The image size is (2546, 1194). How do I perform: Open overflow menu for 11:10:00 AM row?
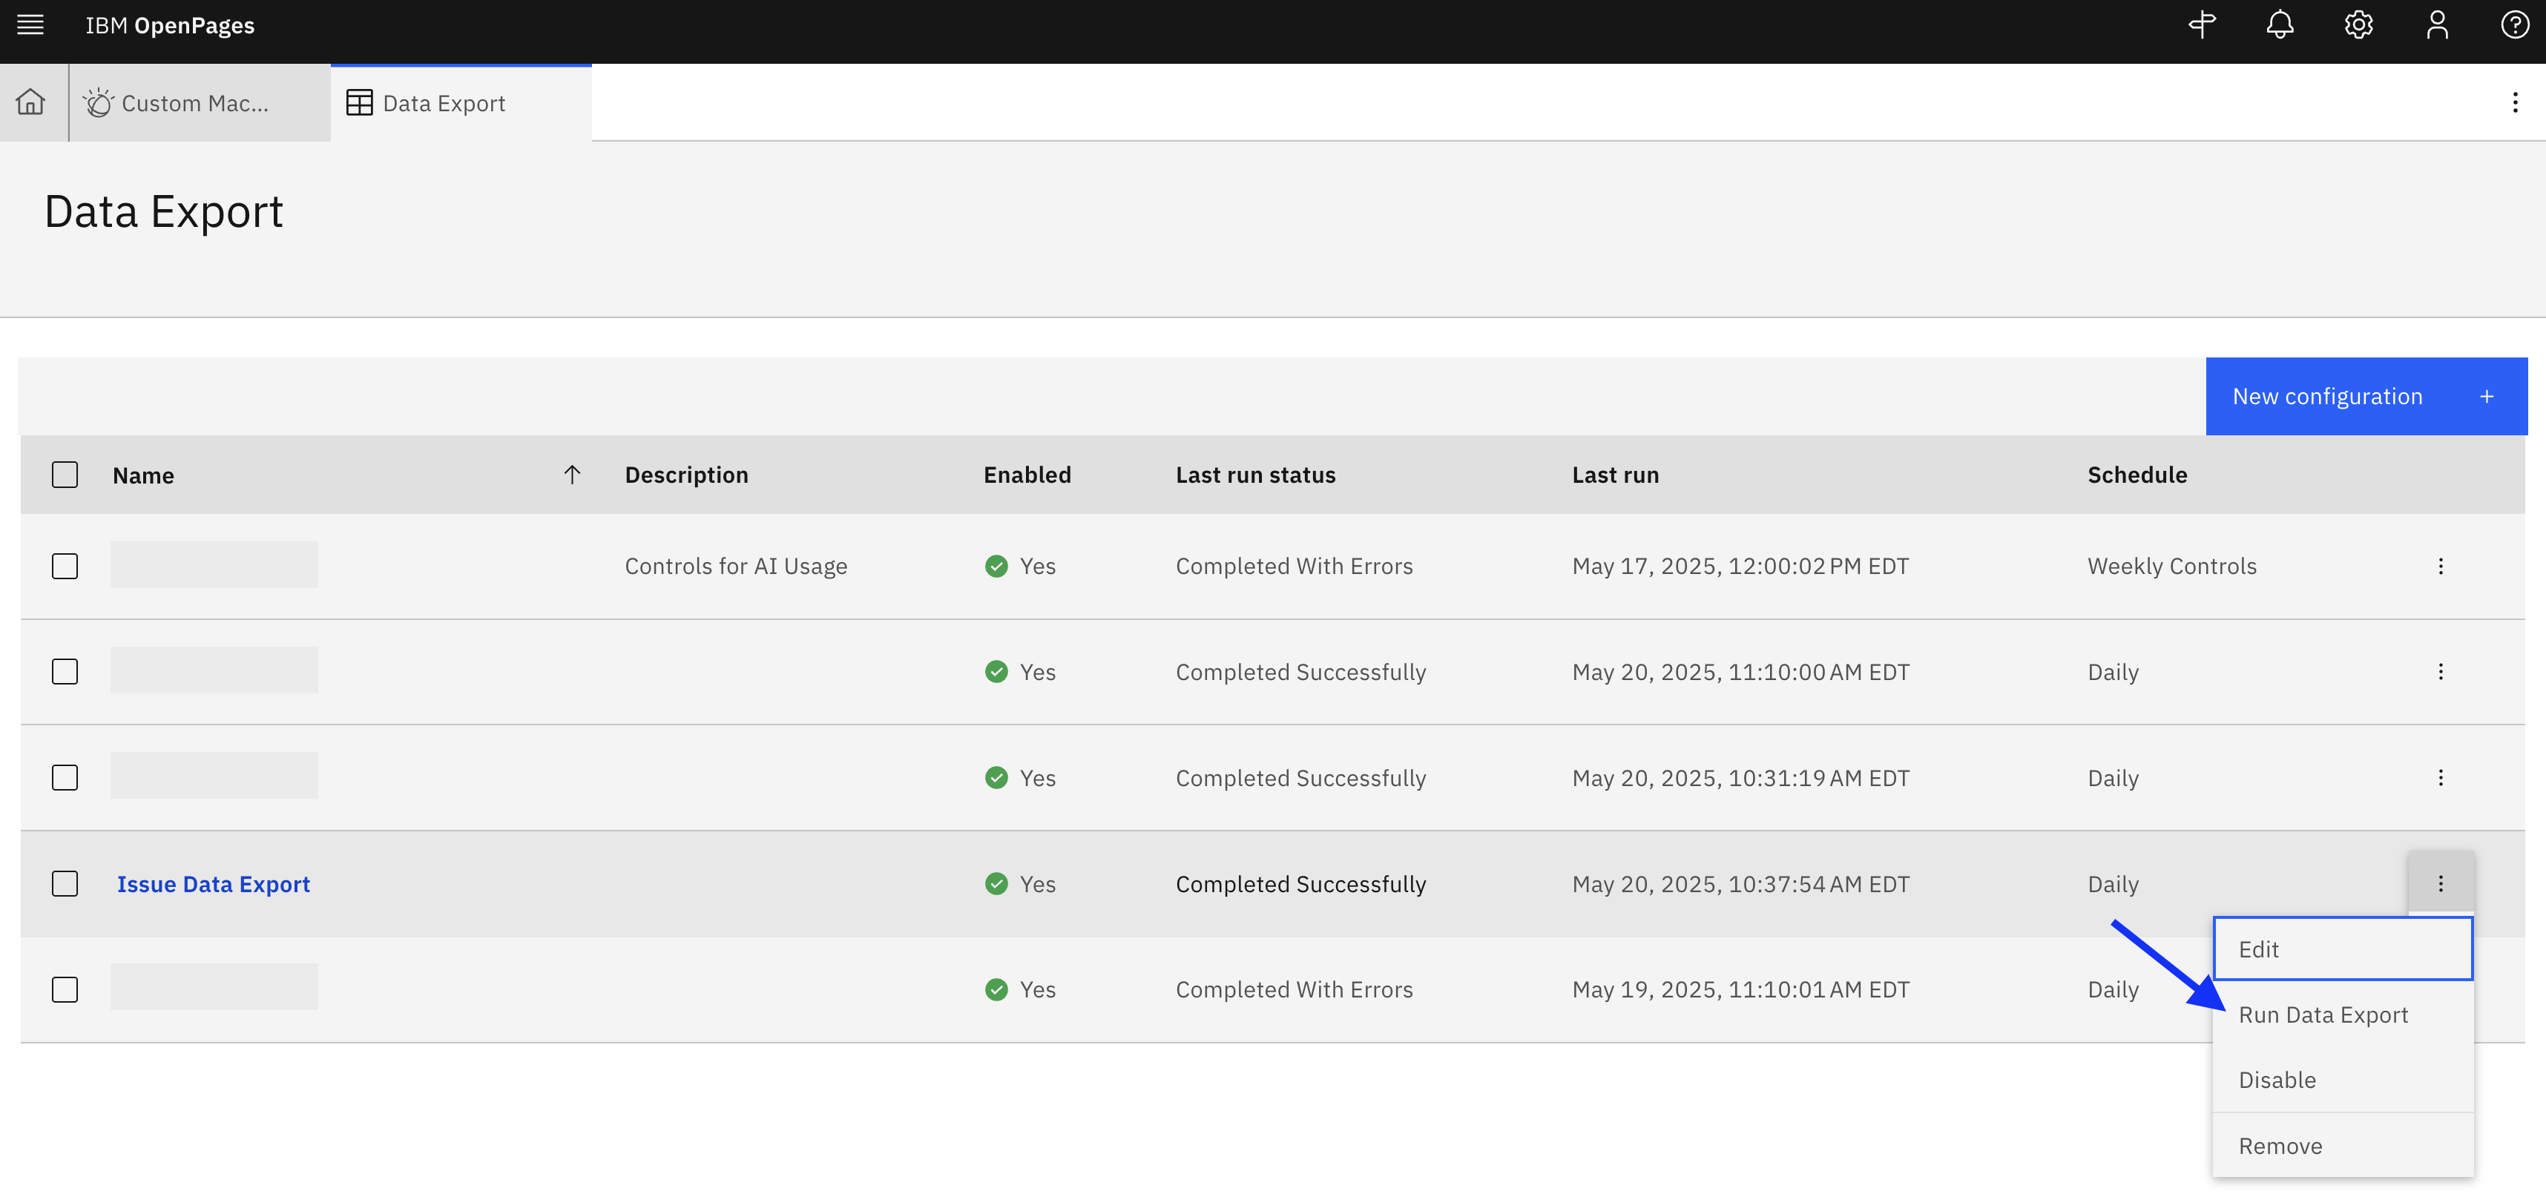pos(2440,672)
